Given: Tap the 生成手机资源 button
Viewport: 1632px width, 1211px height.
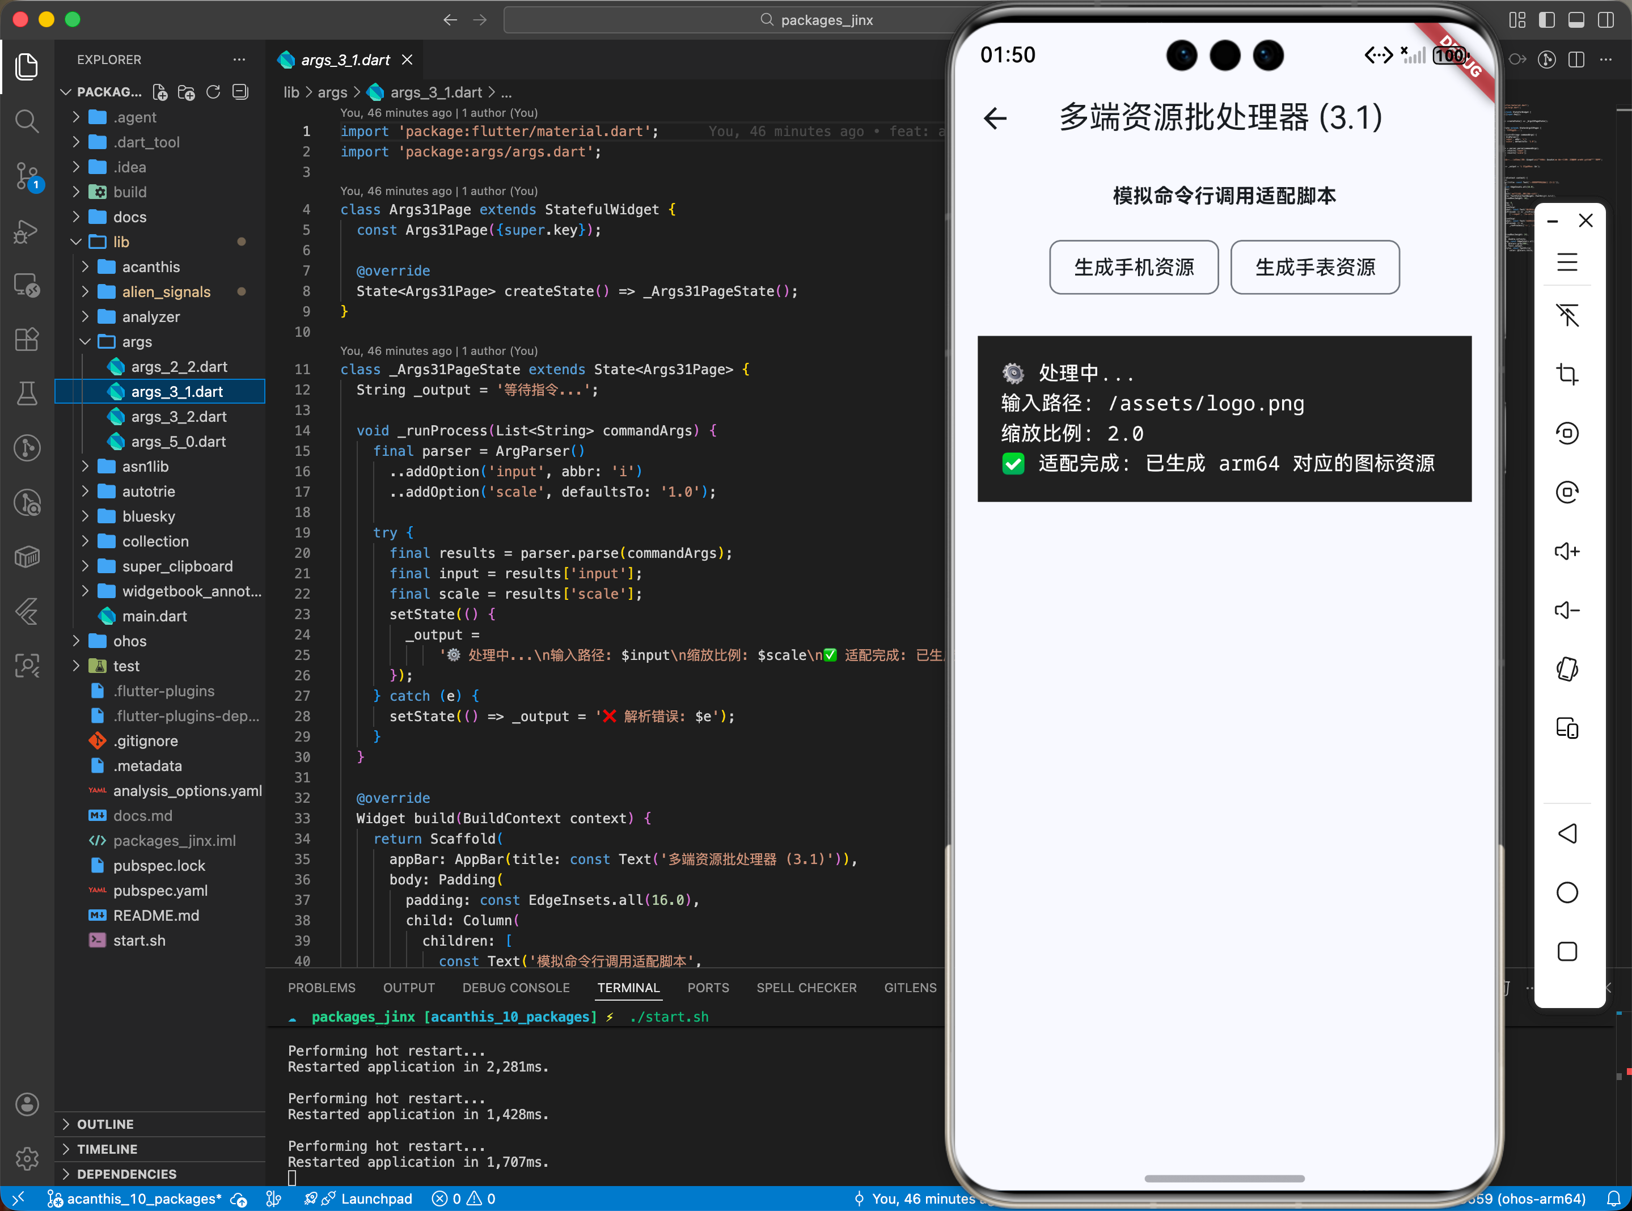Looking at the screenshot, I should click(x=1134, y=268).
